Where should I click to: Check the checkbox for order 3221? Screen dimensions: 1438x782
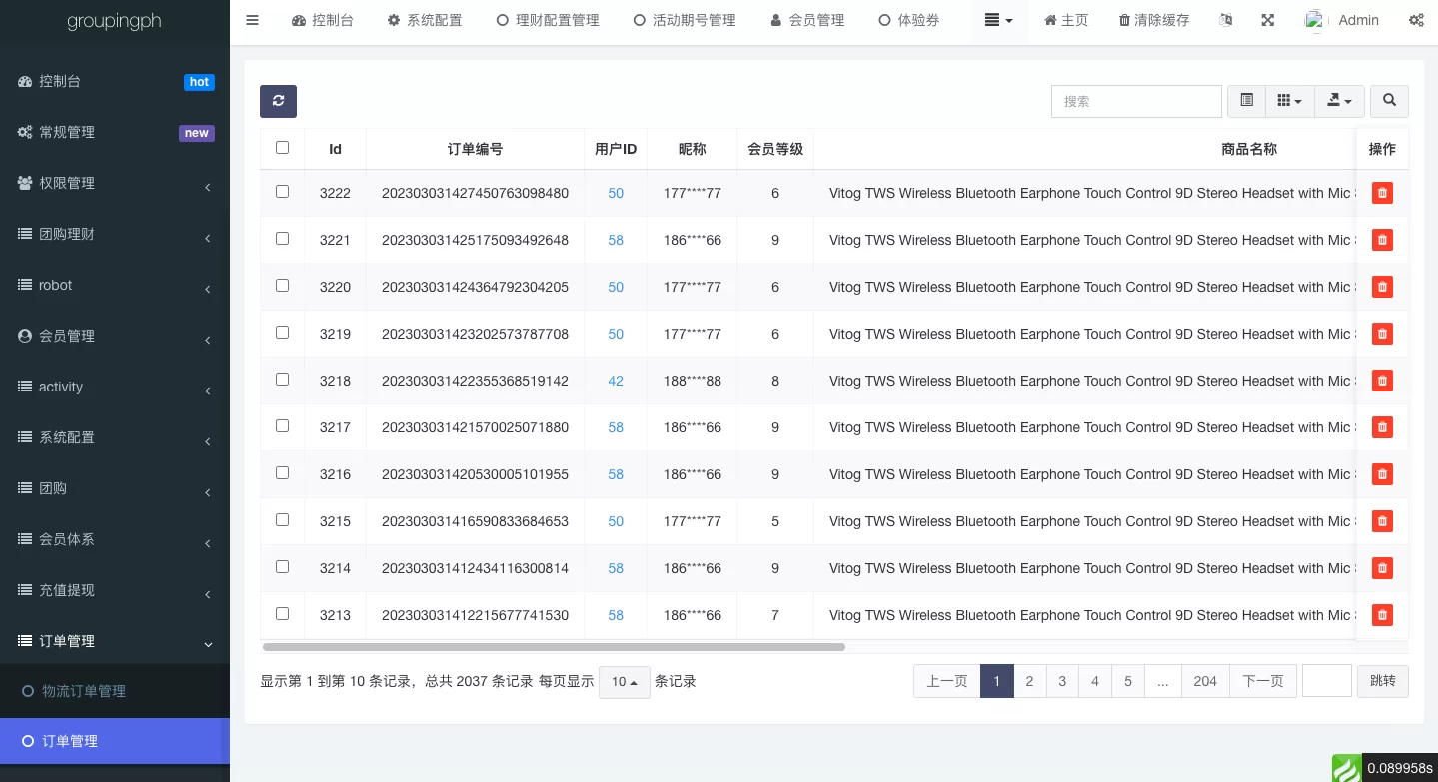point(282,238)
